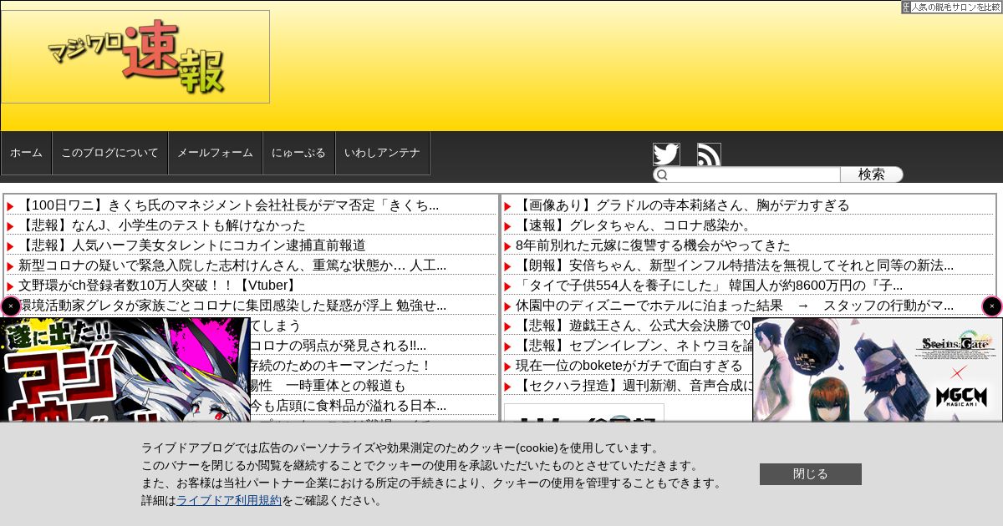The image size is (1003, 526).
Task: Open にゅーぷる menu item
Action: (x=298, y=153)
